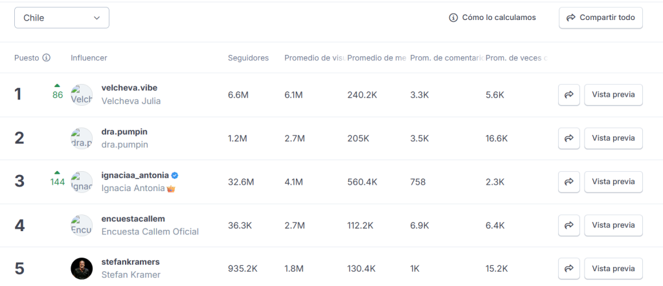663x286 pixels.
Task: Open Vista previa for stefankramers
Action: point(613,269)
